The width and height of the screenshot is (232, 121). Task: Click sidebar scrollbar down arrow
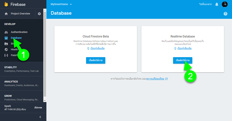[45, 100]
